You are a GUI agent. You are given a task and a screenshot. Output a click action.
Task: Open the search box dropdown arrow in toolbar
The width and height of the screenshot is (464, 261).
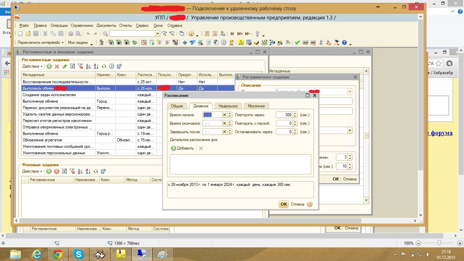point(157,34)
